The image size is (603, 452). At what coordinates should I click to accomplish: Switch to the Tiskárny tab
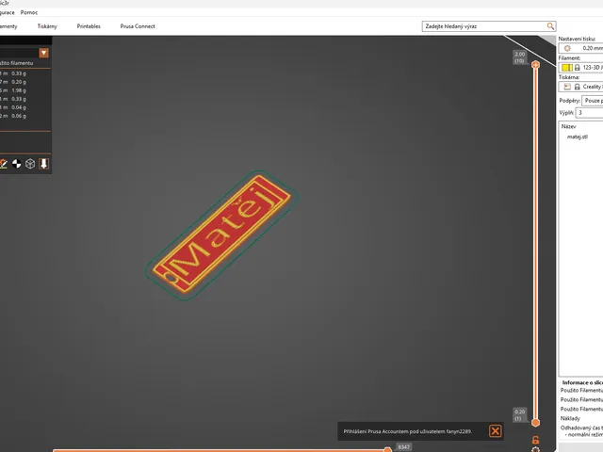[x=47, y=26]
